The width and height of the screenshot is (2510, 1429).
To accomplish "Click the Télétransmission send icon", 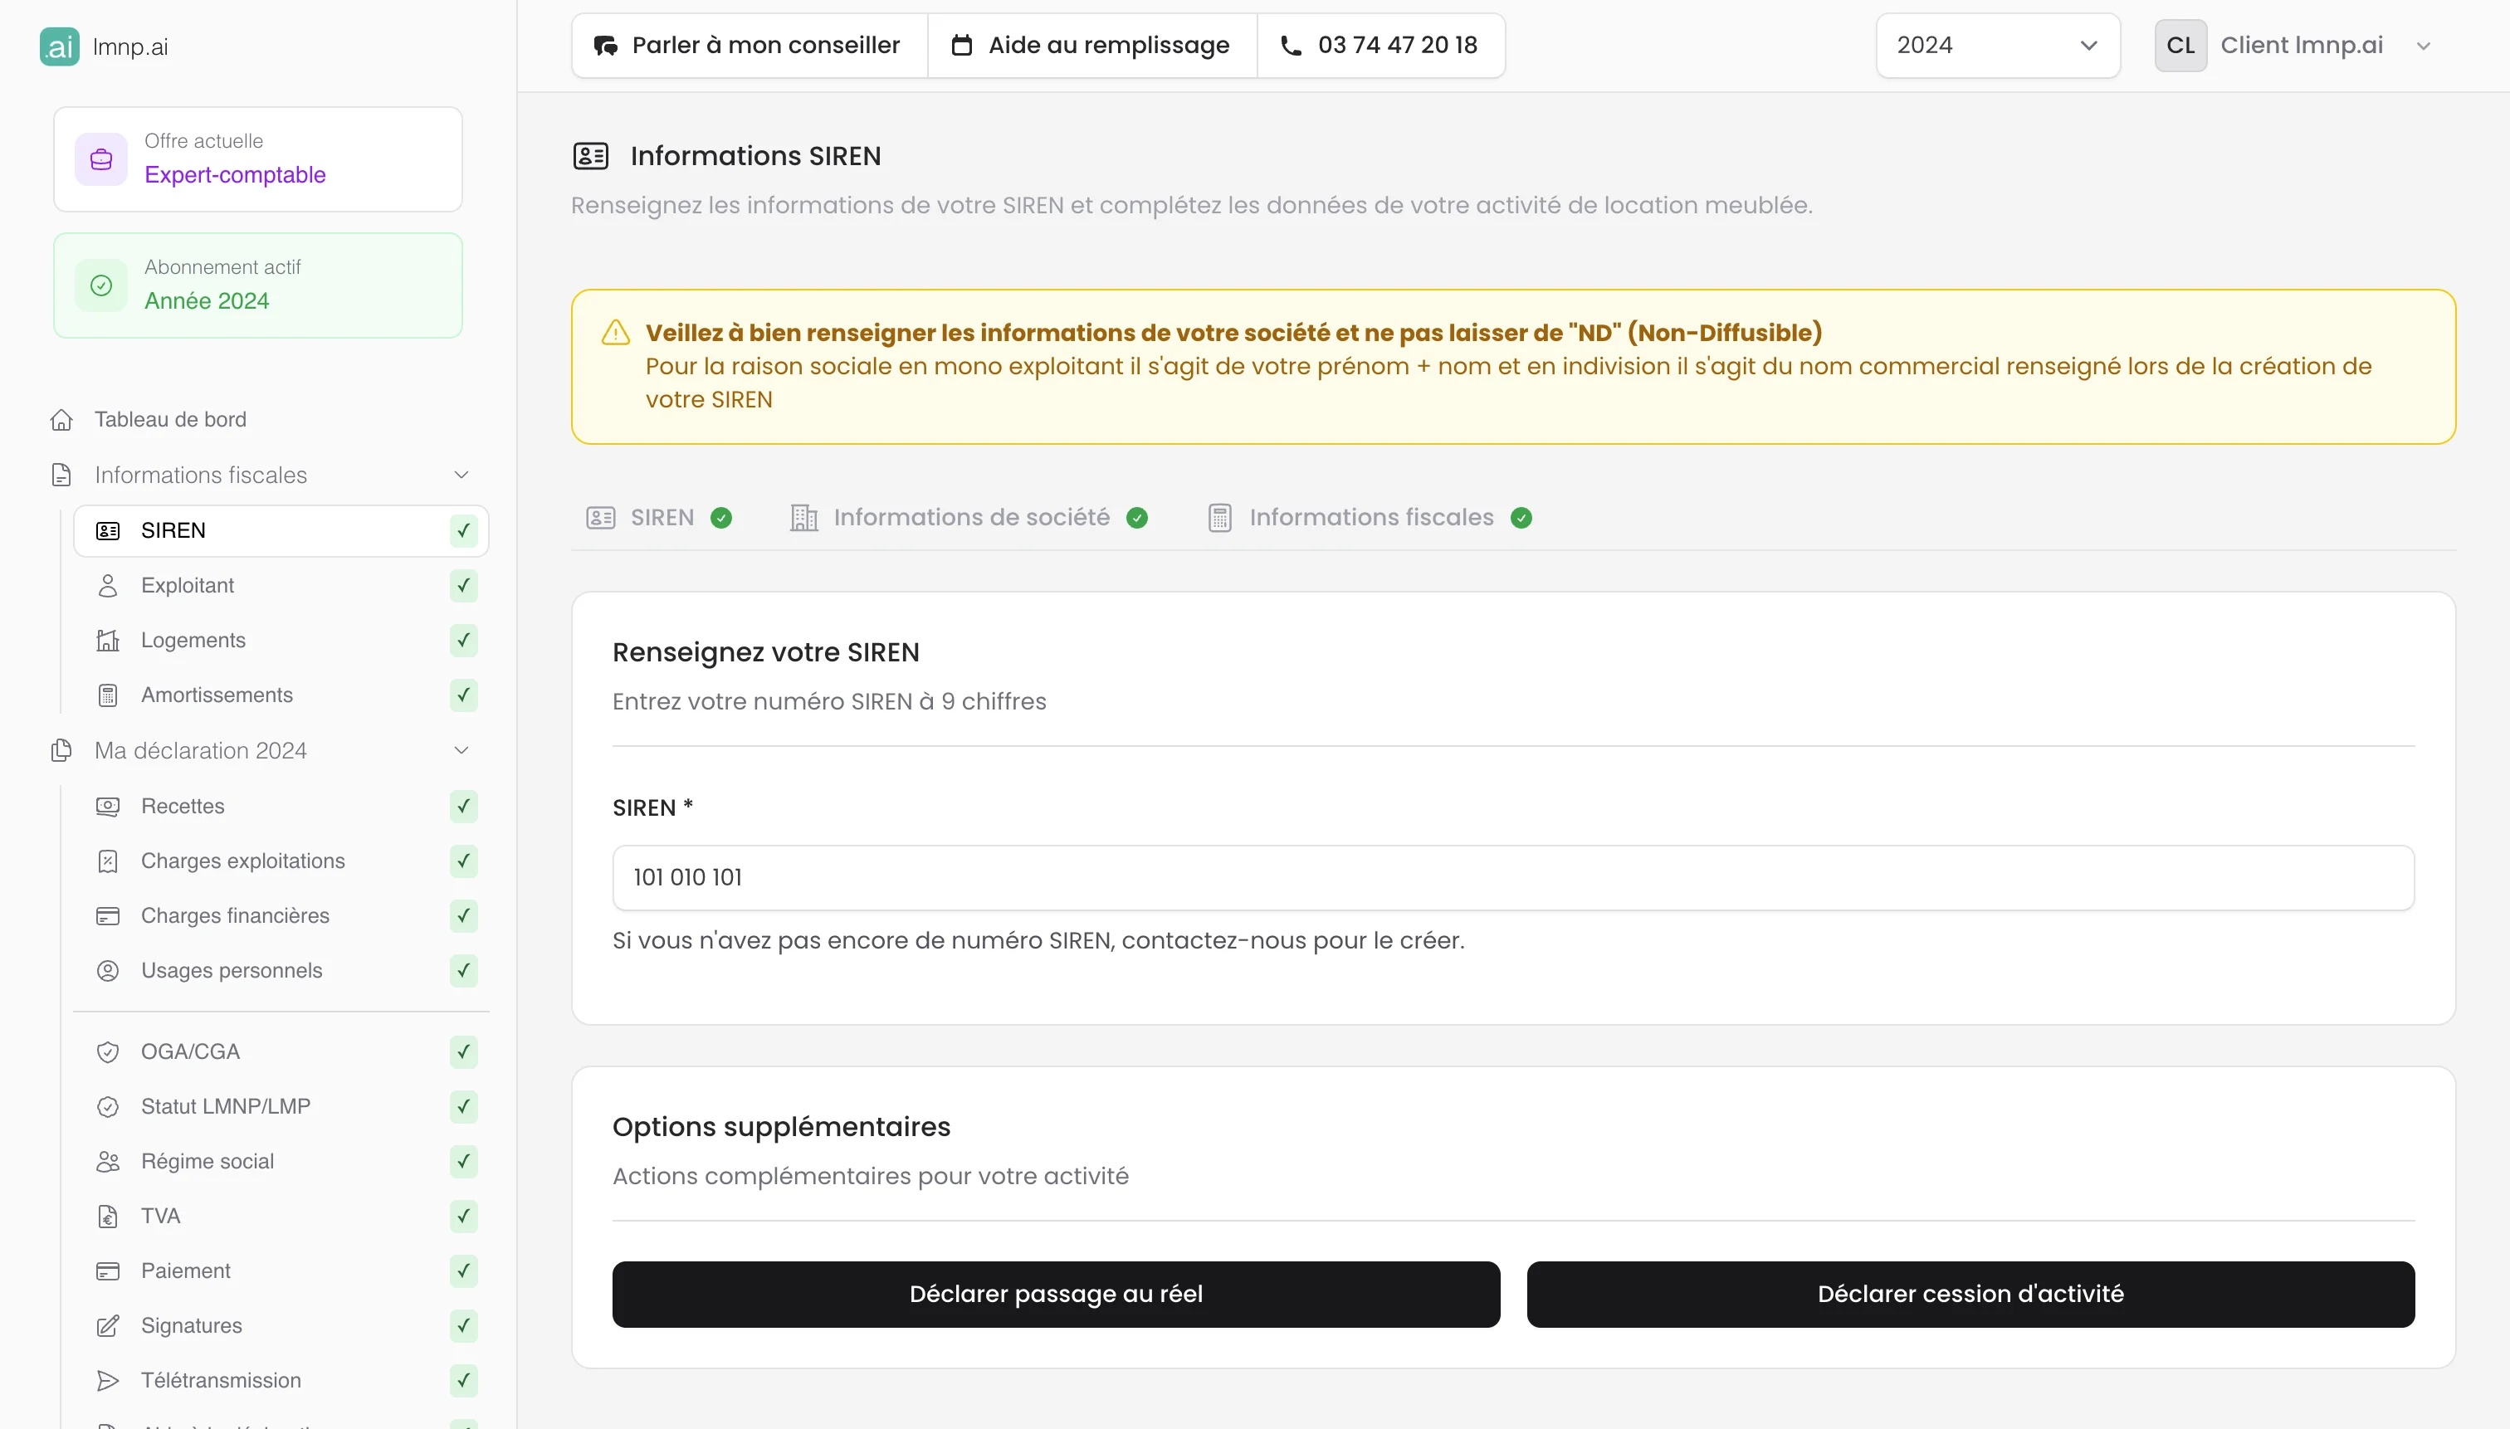I will (108, 1380).
